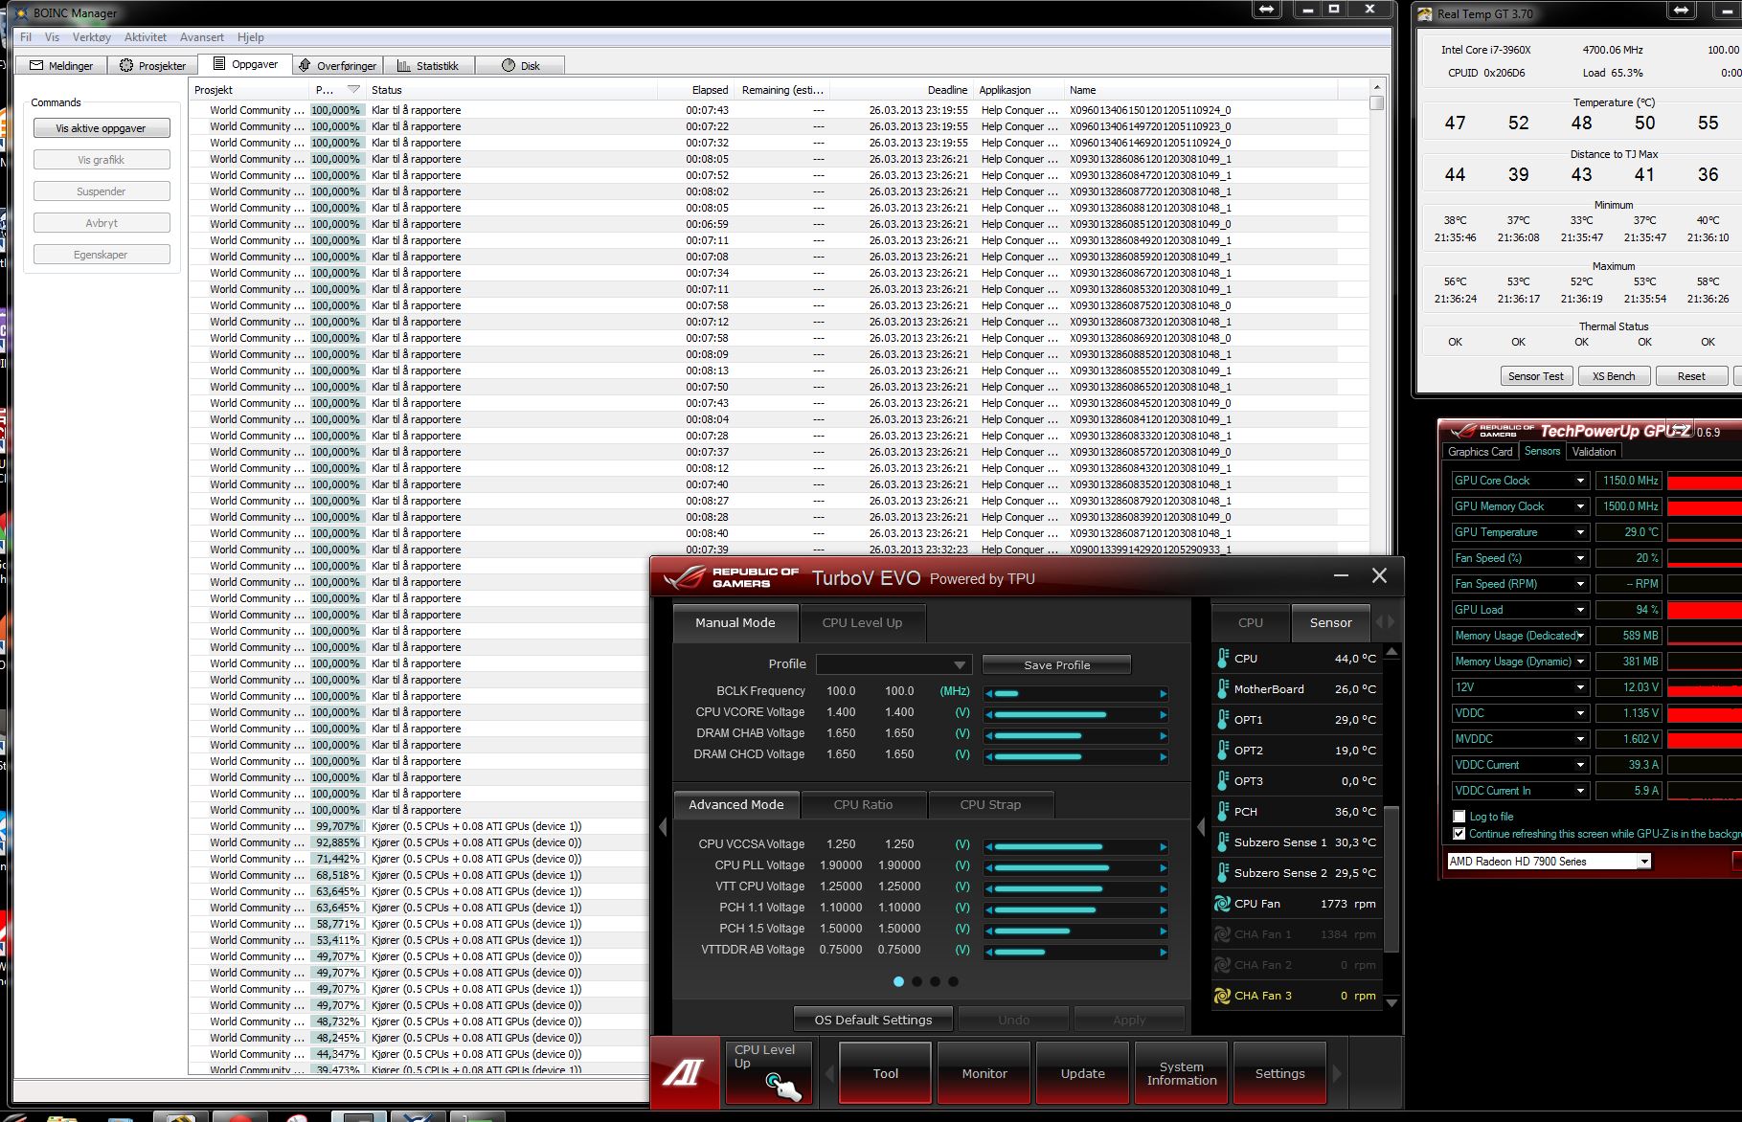Switch to CPU tab beside Sensor
Viewport: 1742px width, 1122px height.
click(1250, 622)
